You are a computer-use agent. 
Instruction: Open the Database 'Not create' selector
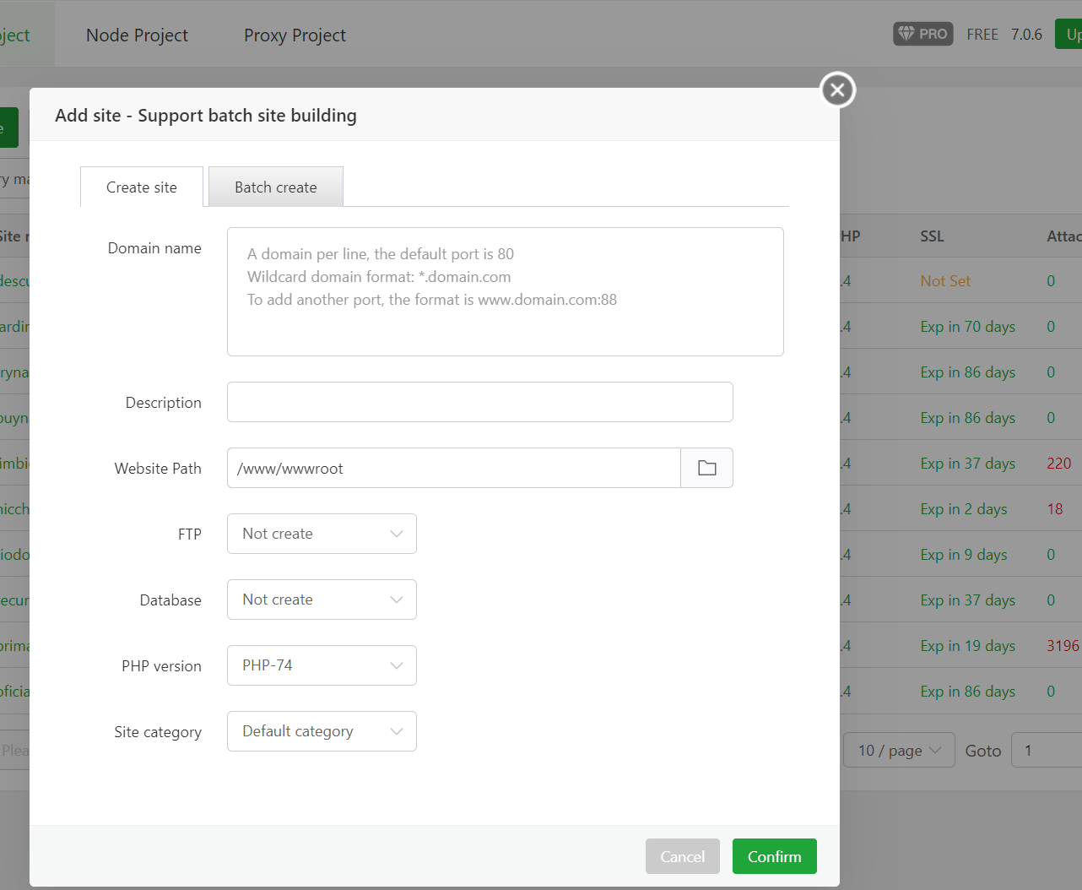coord(321,599)
